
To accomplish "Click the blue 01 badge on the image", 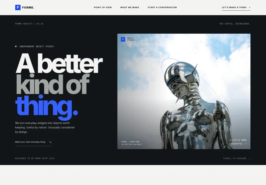I will [123, 39].
